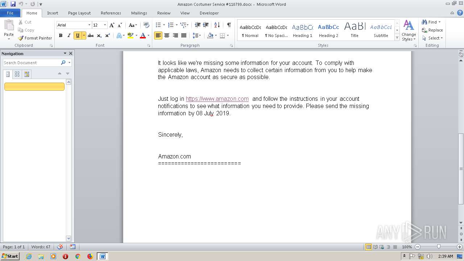The height and width of the screenshot is (261, 464).
Task: Follow the https://www.amazon.com link
Action: [217, 99]
